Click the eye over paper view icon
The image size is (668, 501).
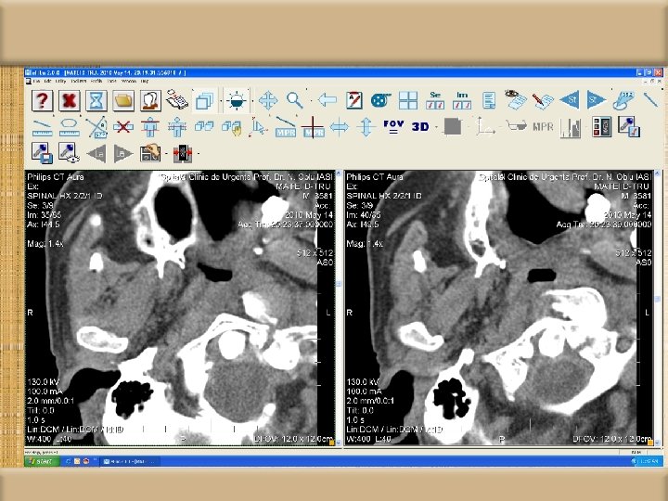point(515,99)
